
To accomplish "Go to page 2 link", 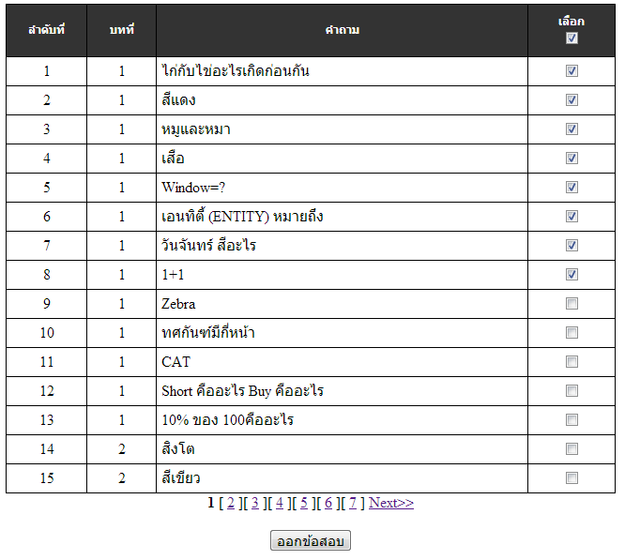I will (x=231, y=503).
